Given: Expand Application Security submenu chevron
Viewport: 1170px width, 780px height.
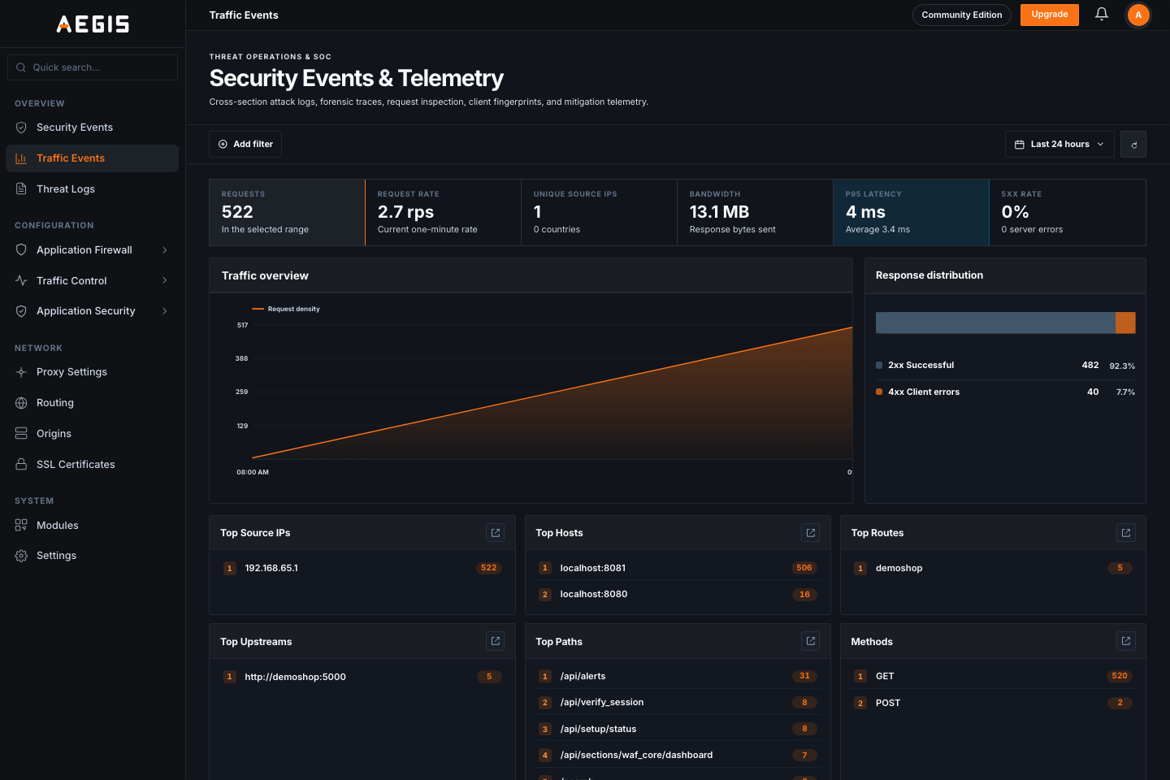Looking at the screenshot, I should pos(164,311).
